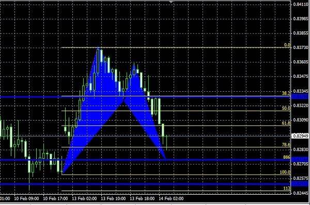Click the 100.0 Fibonacci level label
Viewport: 310px width, 205px height.
click(x=285, y=172)
